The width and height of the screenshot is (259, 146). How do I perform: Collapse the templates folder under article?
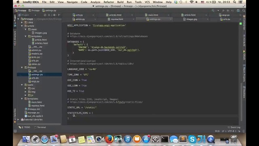coord(25,36)
